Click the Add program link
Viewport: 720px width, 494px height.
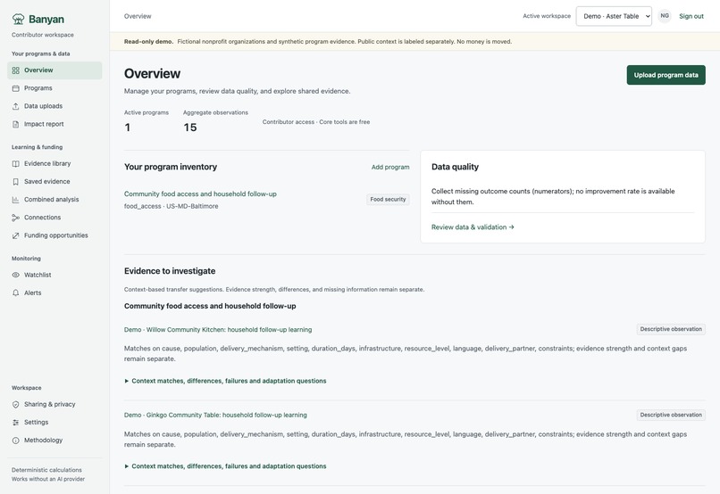tap(390, 168)
